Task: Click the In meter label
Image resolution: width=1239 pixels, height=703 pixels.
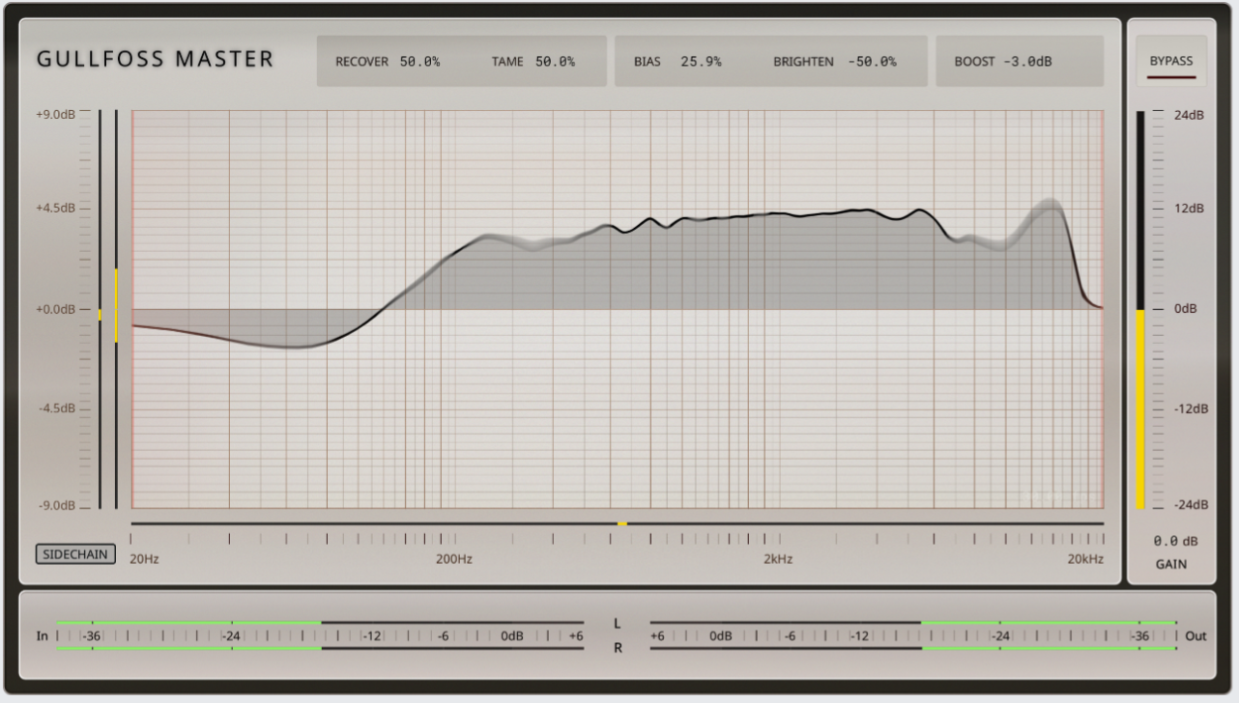Action: coord(43,636)
